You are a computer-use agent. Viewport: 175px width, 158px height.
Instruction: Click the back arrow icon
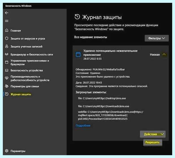coord(7,13)
